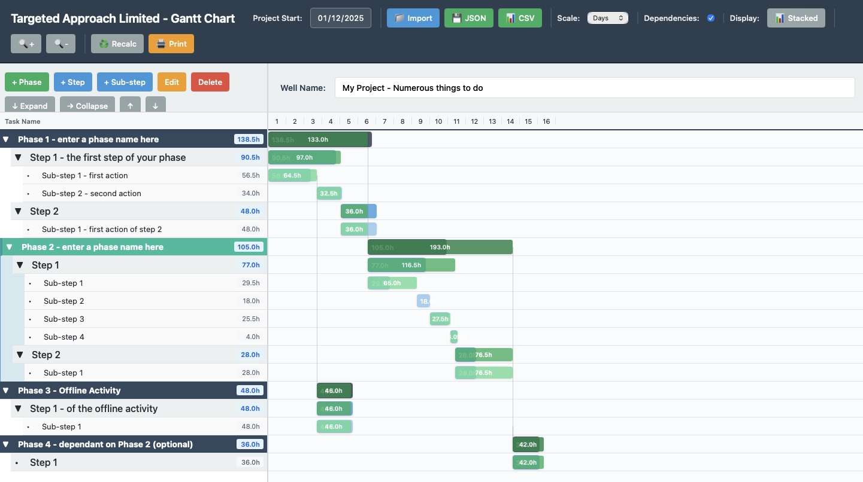Open the Scale dropdown showing Days
863x482 pixels.
point(607,18)
